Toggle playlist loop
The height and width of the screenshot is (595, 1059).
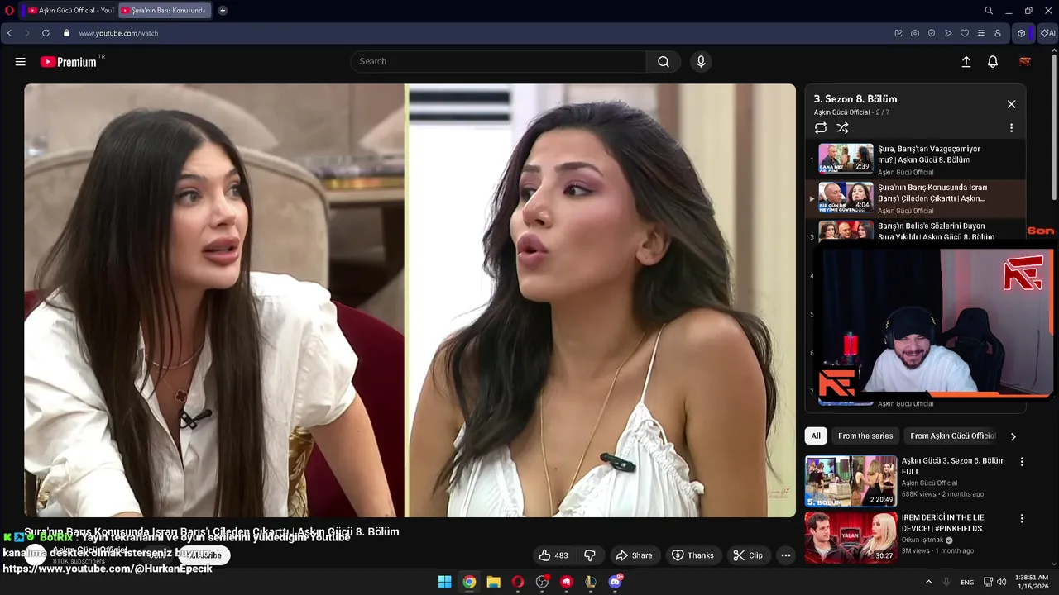pyautogui.click(x=821, y=128)
